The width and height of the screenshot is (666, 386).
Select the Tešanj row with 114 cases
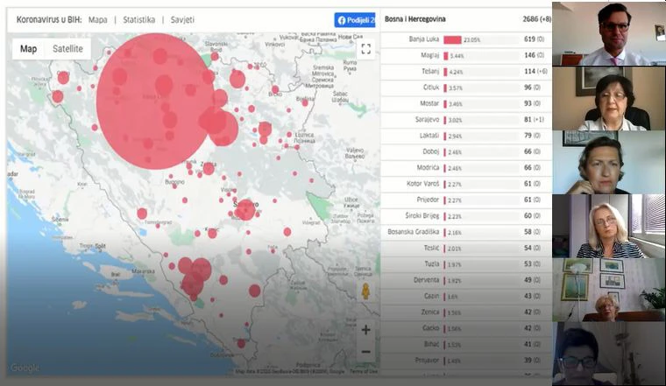click(x=466, y=71)
